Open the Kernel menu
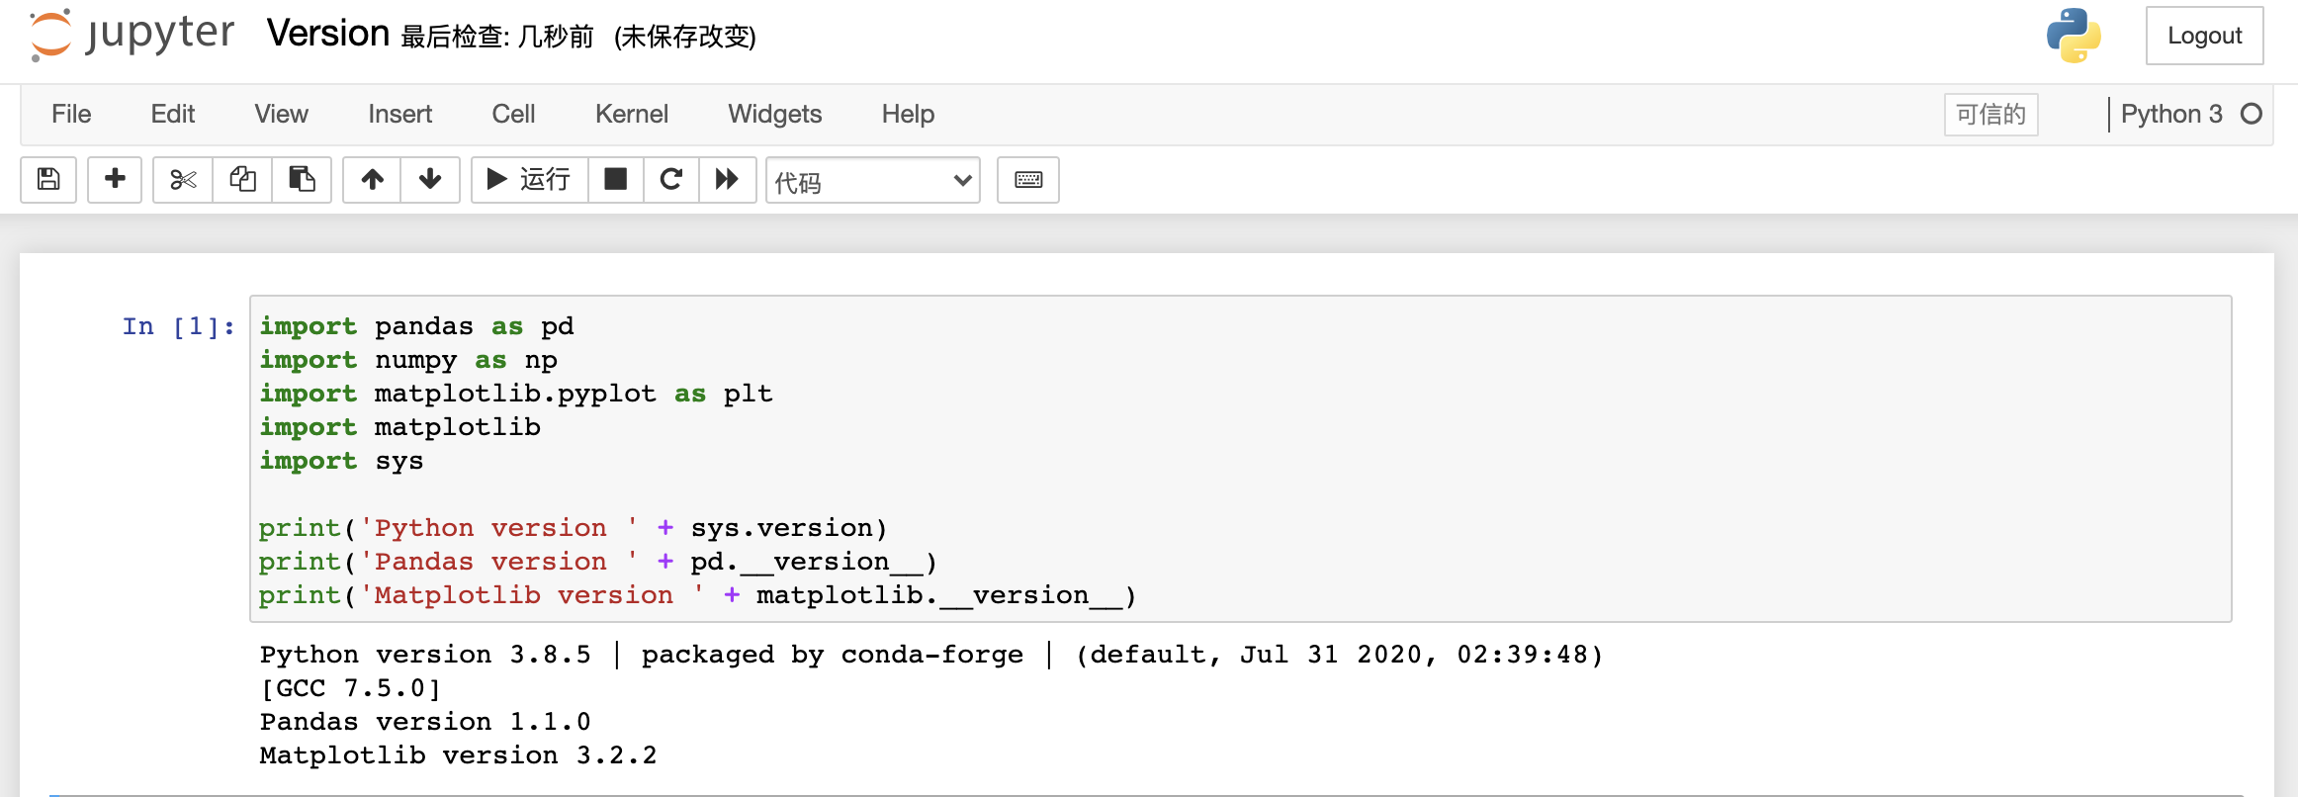The height and width of the screenshot is (797, 2298). [x=632, y=115]
